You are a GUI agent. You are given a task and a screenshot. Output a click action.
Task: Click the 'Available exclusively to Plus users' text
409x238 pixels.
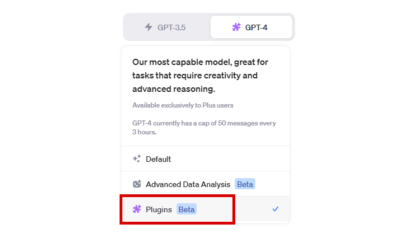pyautogui.click(x=183, y=105)
